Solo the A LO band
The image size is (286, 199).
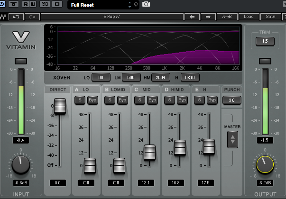80,100
